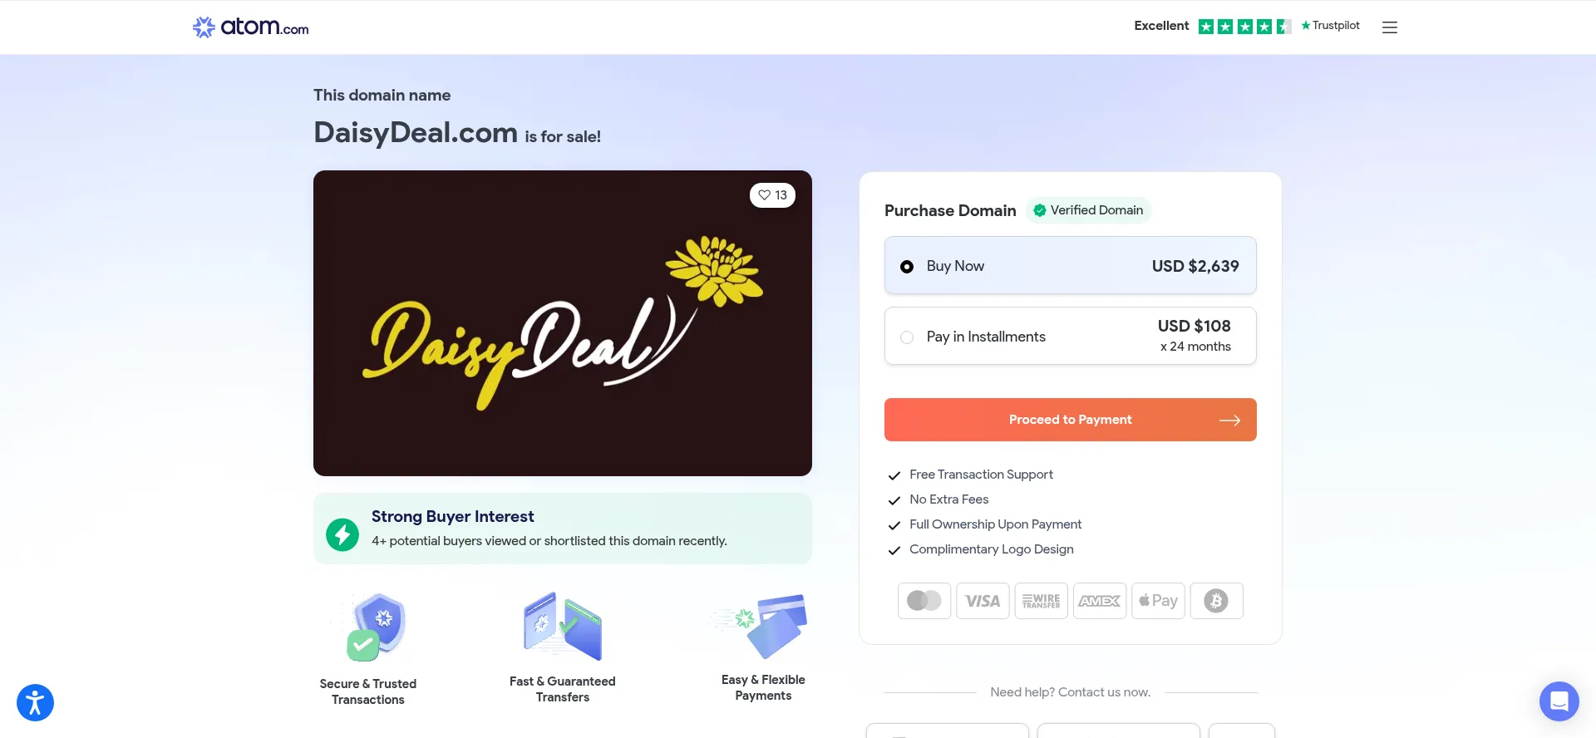Click the Visa payment icon
This screenshot has width=1596, height=738.
coord(983,601)
